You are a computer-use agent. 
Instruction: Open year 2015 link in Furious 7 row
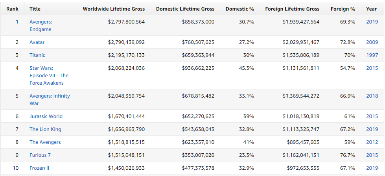pyautogui.click(x=372, y=155)
